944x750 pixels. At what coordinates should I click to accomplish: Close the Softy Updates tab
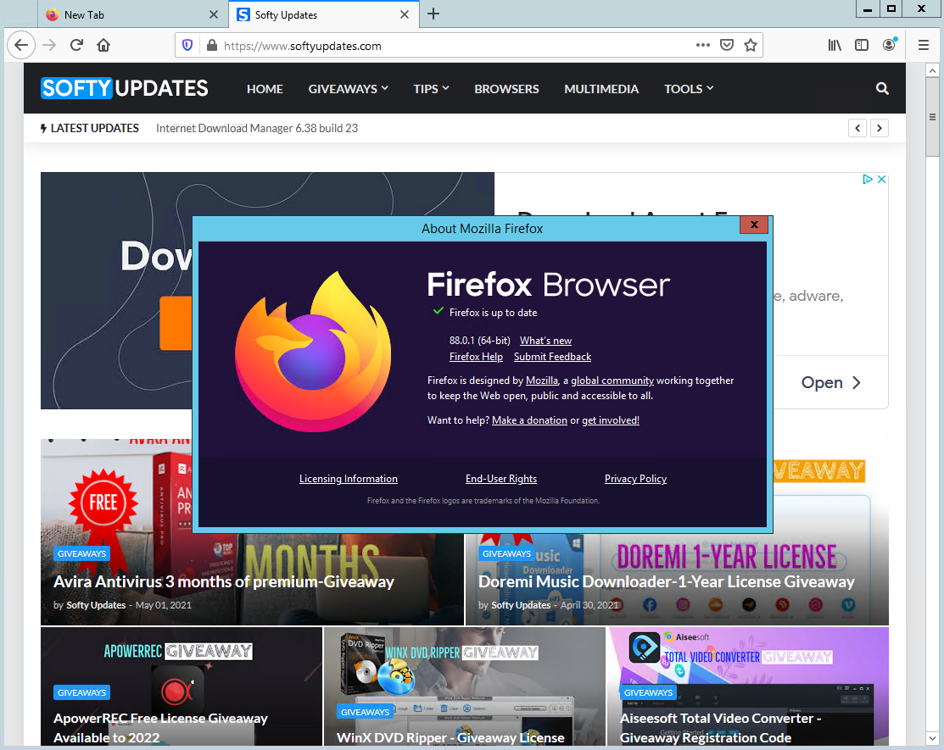[x=405, y=14]
